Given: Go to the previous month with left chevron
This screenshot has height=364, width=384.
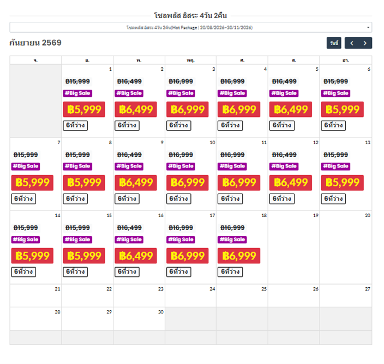Looking at the screenshot, I should 352,43.
